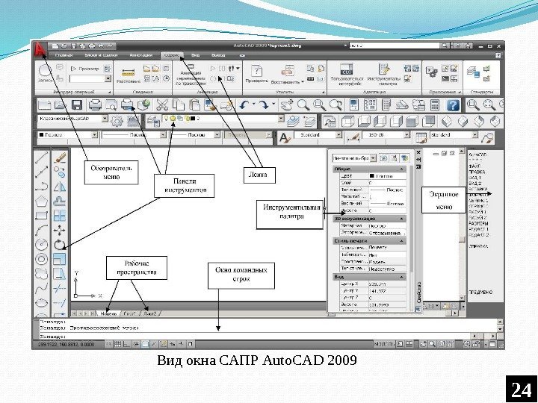The image size is (538, 403).
Task: Click the Table Style icon beside Standard
Action: click(x=421, y=137)
